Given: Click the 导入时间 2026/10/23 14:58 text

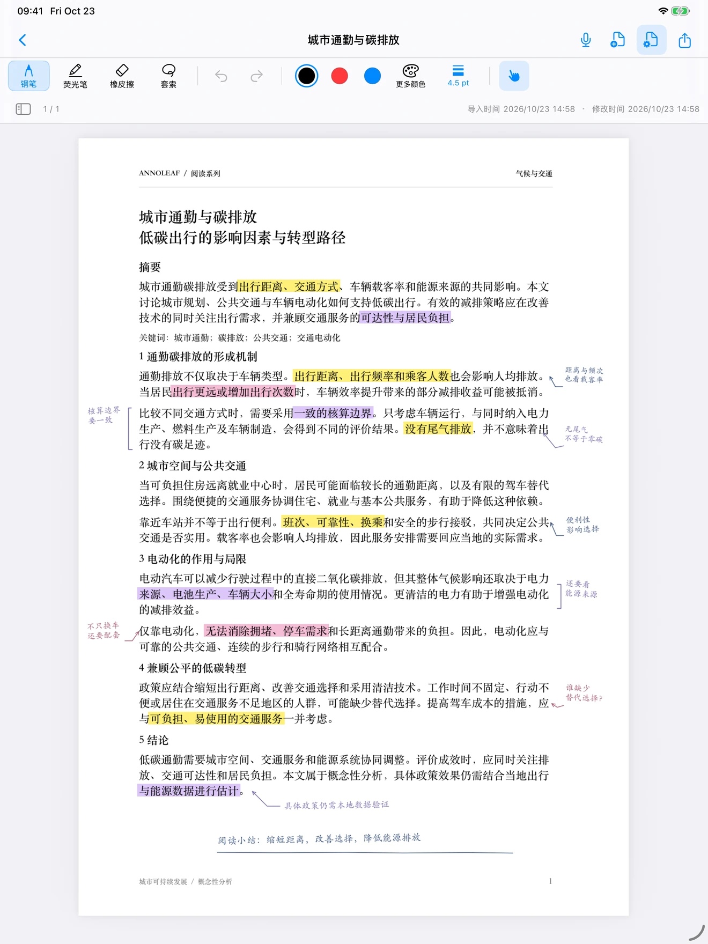Looking at the screenshot, I should [521, 109].
